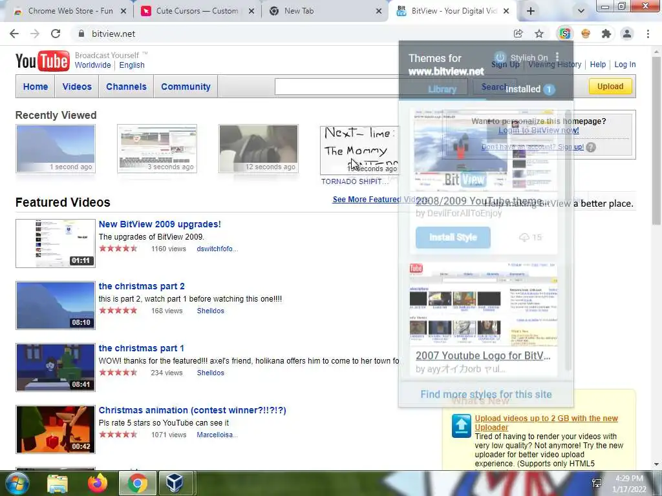Open the 2007 Youtube Logo for BitV style title
Image resolution: width=662 pixels, height=496 pixels.
point(483,356)
